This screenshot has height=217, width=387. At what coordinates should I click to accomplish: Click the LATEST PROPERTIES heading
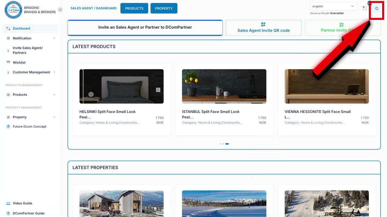click(95, 168)
